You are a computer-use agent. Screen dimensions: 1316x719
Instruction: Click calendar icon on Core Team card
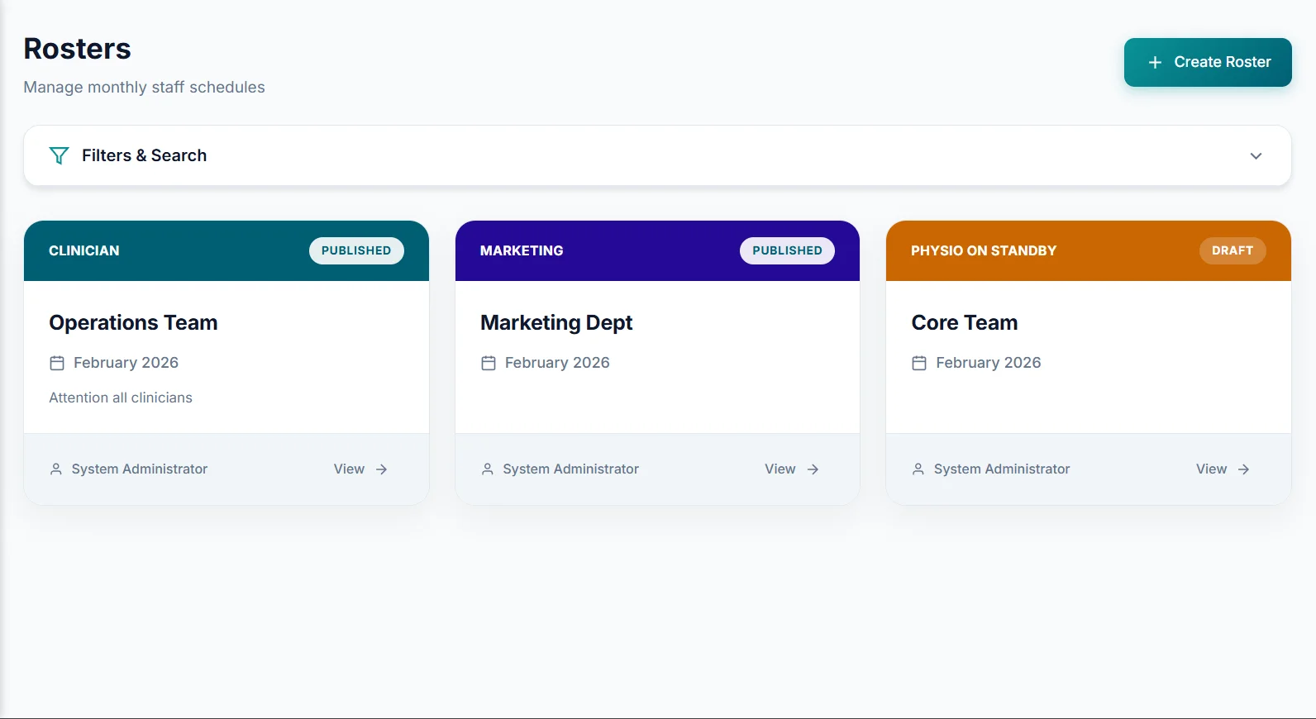click(x=919, y=363)
